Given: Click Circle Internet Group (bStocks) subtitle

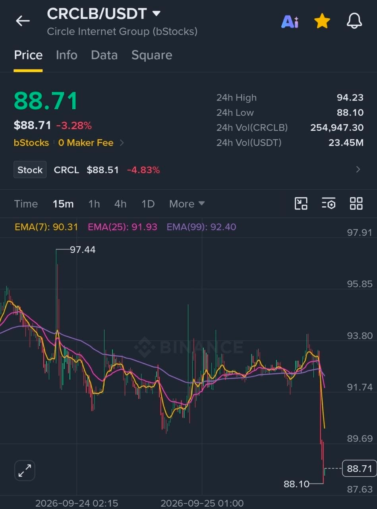Looking at the screenshot, I should [x=122, y=31].
